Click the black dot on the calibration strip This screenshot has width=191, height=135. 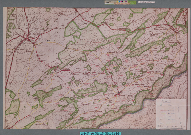pos(123,1)
